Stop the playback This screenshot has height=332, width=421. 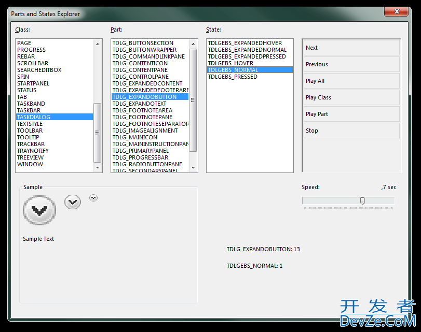click(x=351, y=131)
